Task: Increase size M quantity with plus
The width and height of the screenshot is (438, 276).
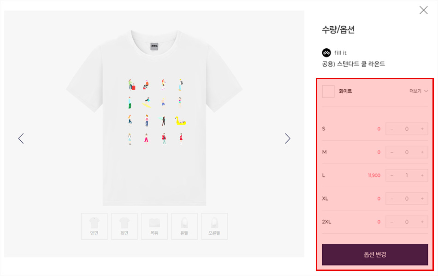Action: click(422, 152)
